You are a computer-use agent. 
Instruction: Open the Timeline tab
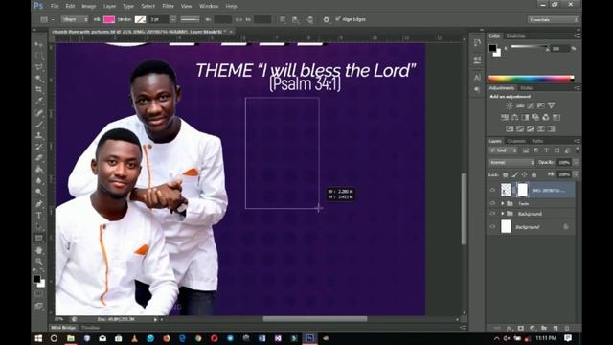point(90,328)
